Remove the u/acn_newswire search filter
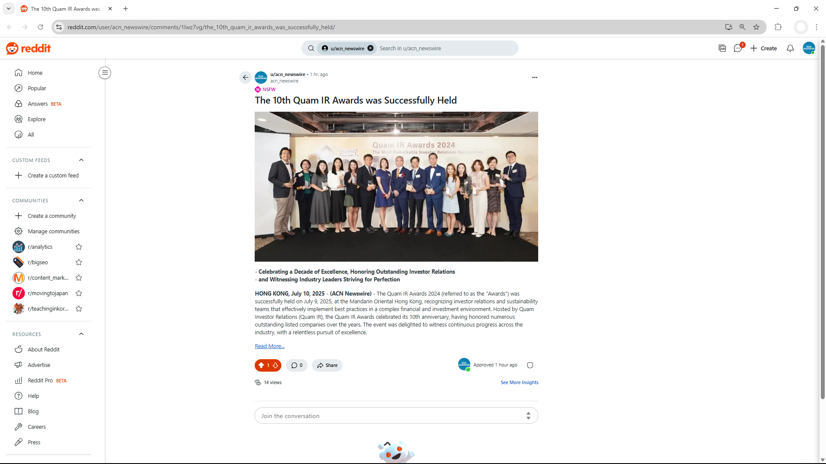 [370, 48]
